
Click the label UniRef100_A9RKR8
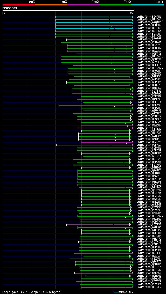[149, 79]
